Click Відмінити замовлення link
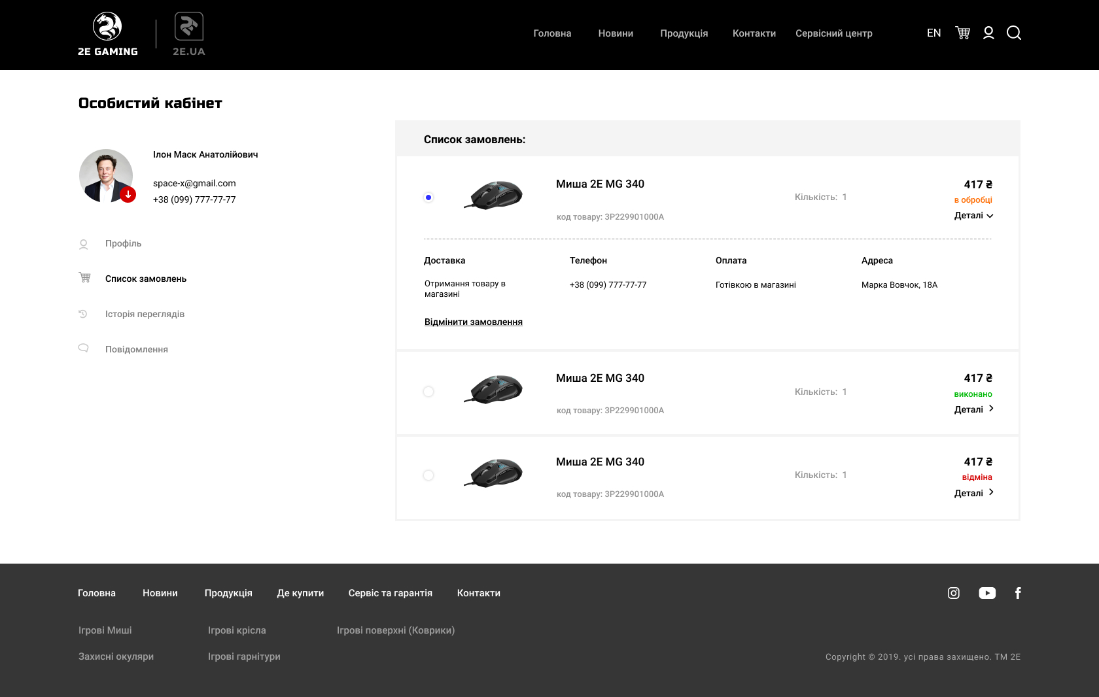This screenshot has width=1099, height=697. [x=474, y=322]
